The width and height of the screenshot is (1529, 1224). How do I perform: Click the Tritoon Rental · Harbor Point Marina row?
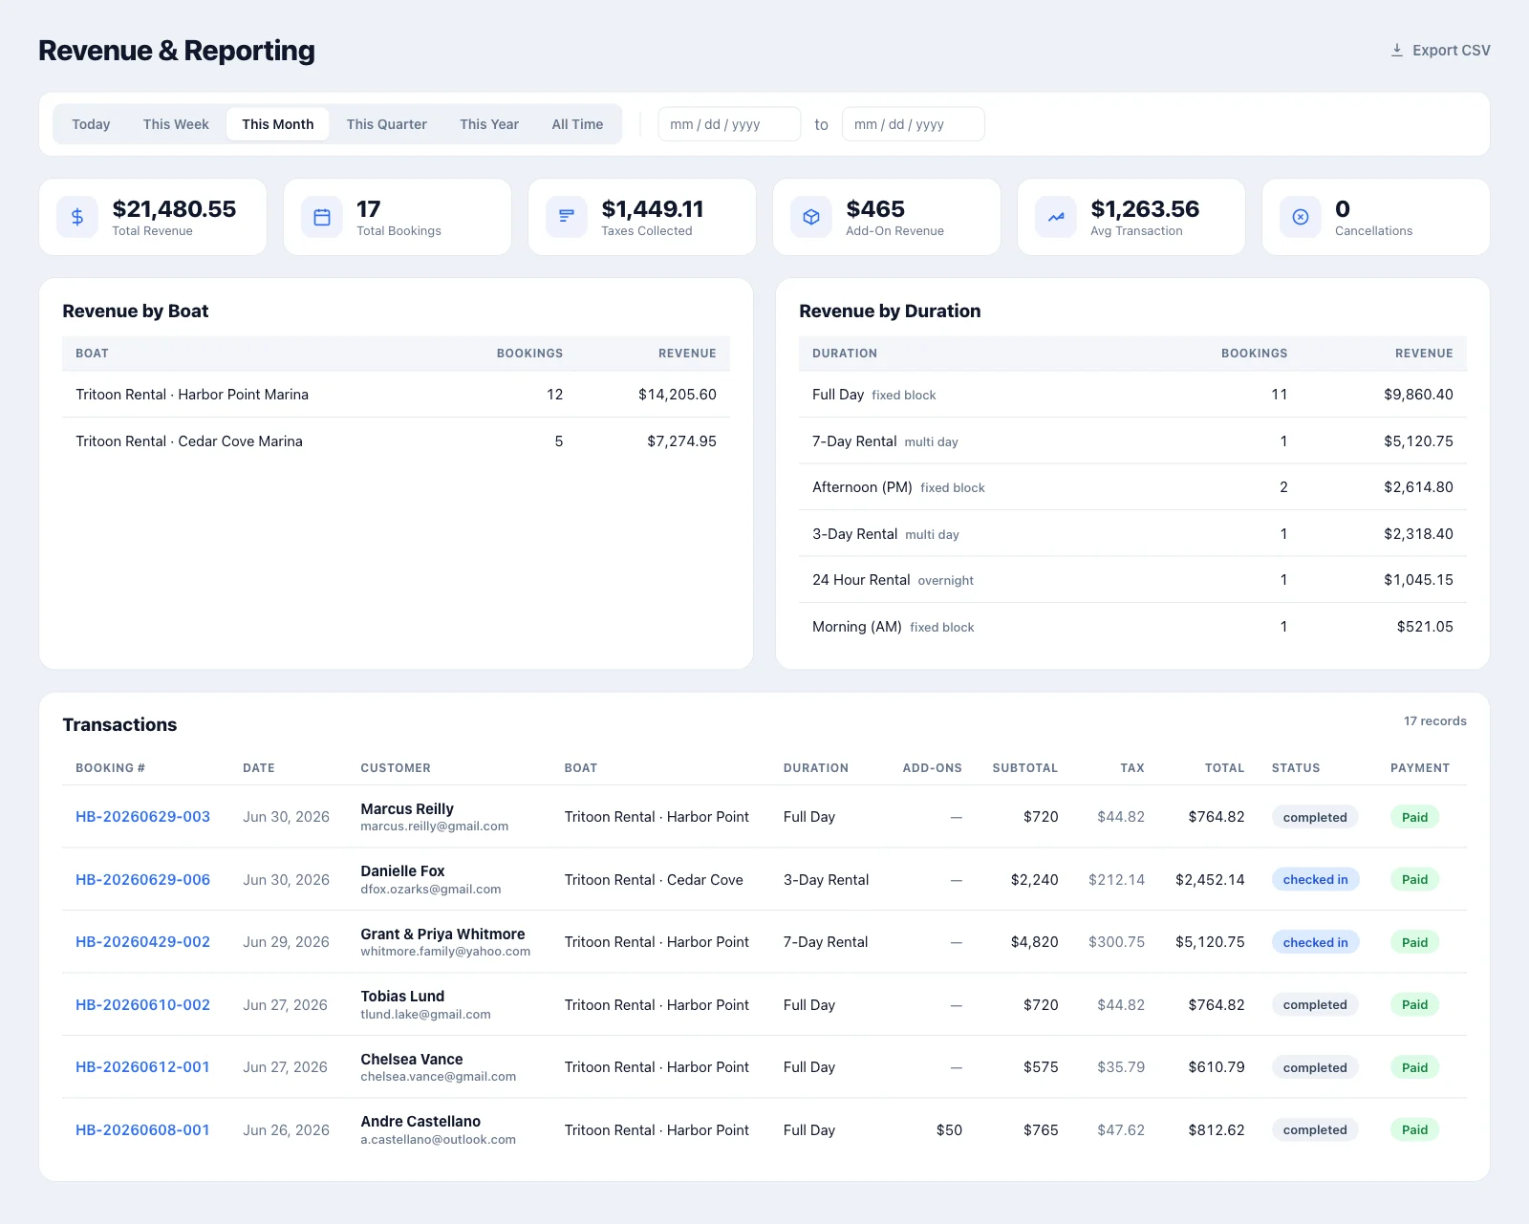(x=396, y=395)
